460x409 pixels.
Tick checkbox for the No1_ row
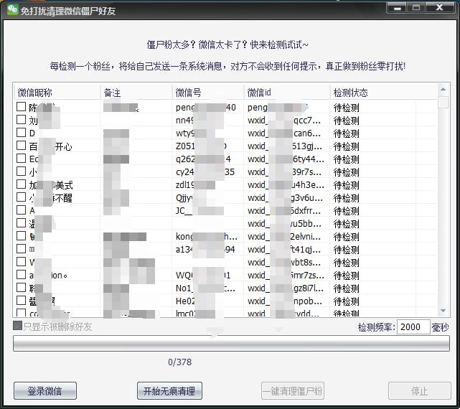point(21,288)
